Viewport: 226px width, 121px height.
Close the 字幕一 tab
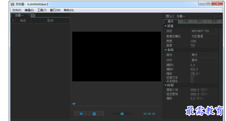(x=29, y=15)
